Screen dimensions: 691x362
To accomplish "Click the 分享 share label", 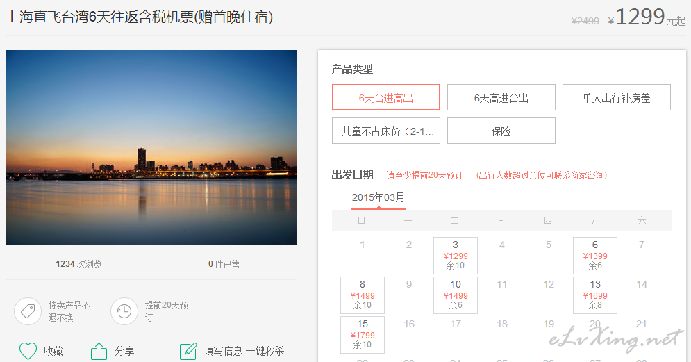I will click(124, 352).
